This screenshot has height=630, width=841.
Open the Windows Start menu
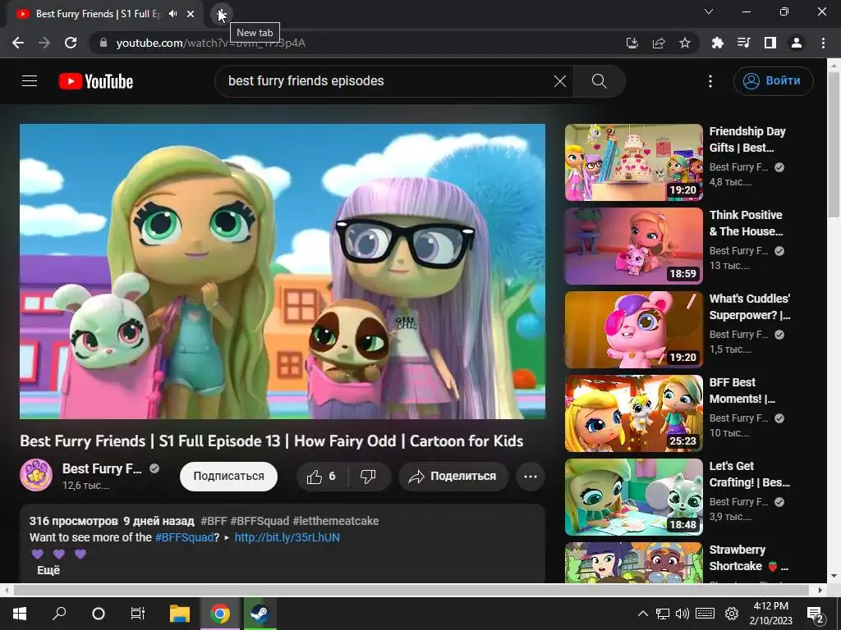tap(20, 614)
